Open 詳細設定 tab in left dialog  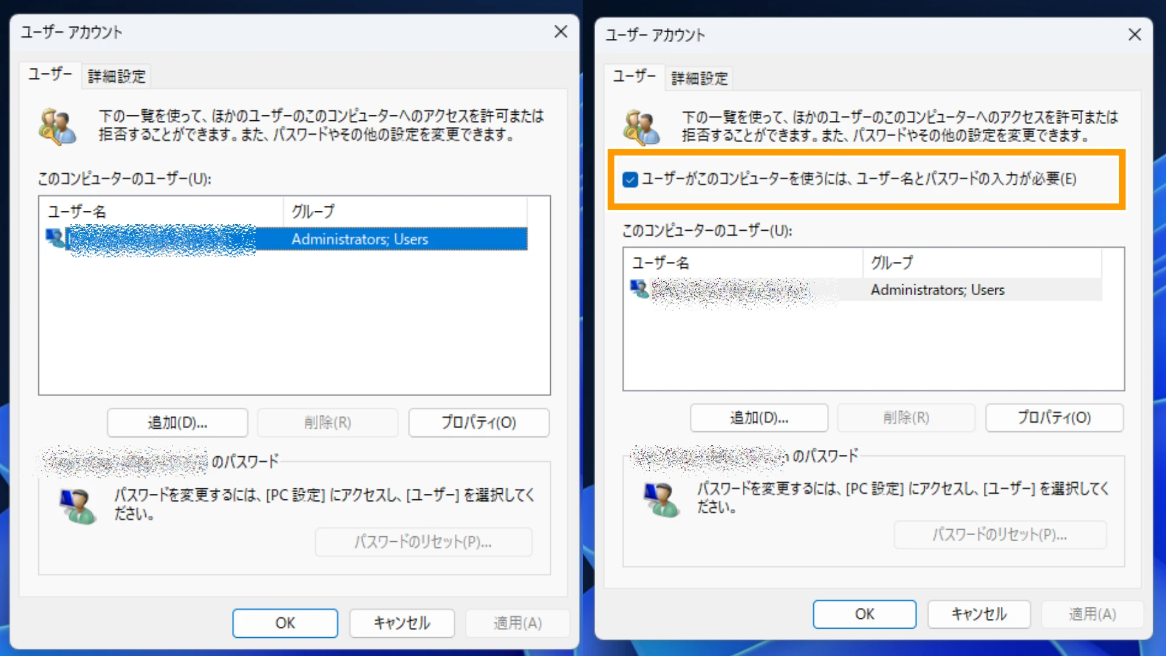point(117,77)
